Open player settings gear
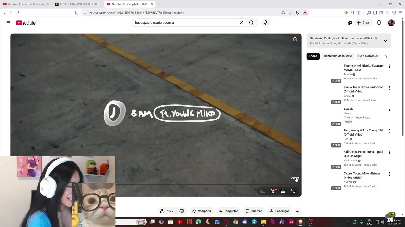Image resolution: width=405 pixels, height=227 pixels. pos(273,191)
